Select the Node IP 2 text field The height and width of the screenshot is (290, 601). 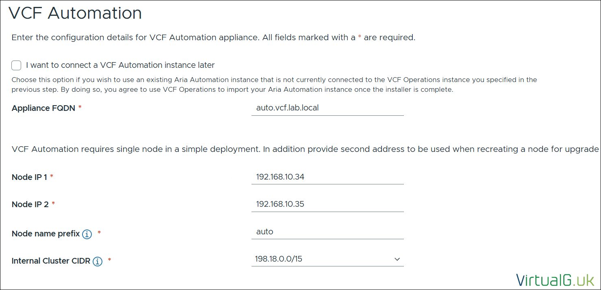[327, 204]
